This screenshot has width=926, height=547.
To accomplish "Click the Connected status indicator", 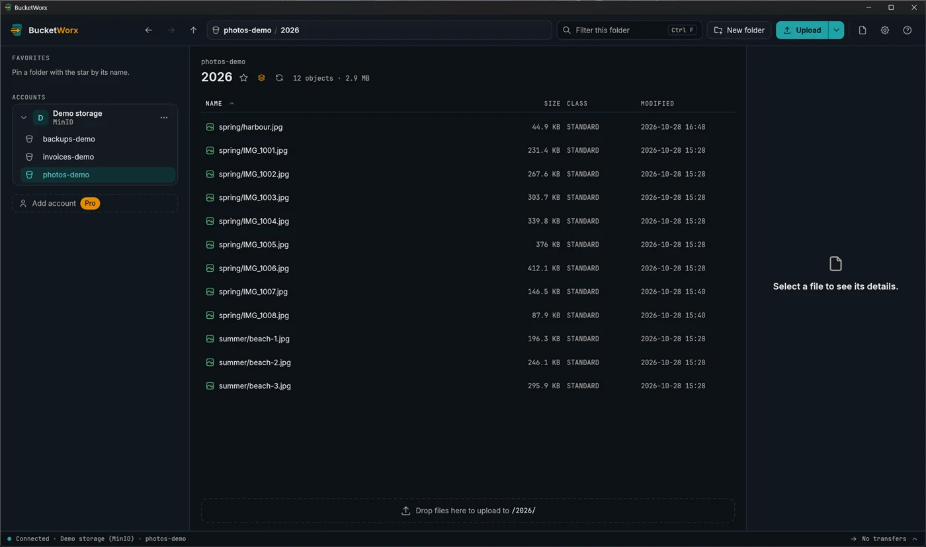I will pos(28,538).
